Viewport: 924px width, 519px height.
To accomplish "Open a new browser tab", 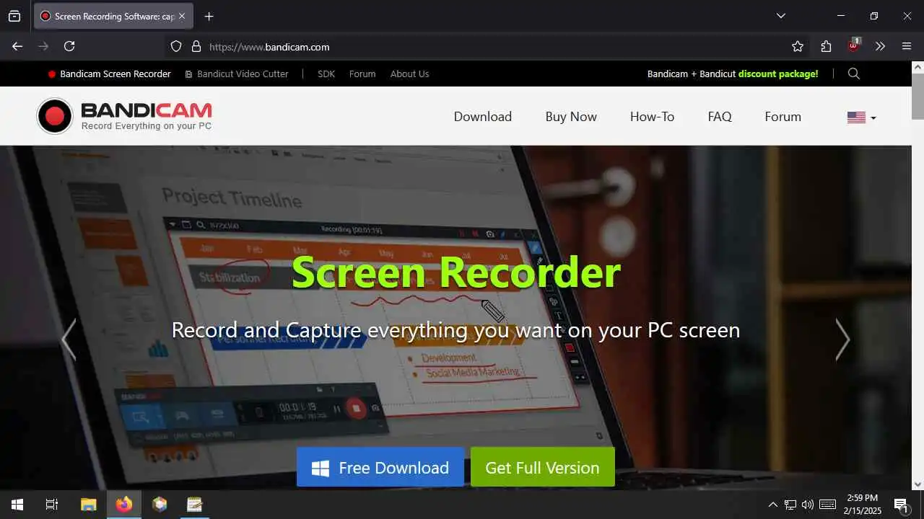I will coord(209,16).
